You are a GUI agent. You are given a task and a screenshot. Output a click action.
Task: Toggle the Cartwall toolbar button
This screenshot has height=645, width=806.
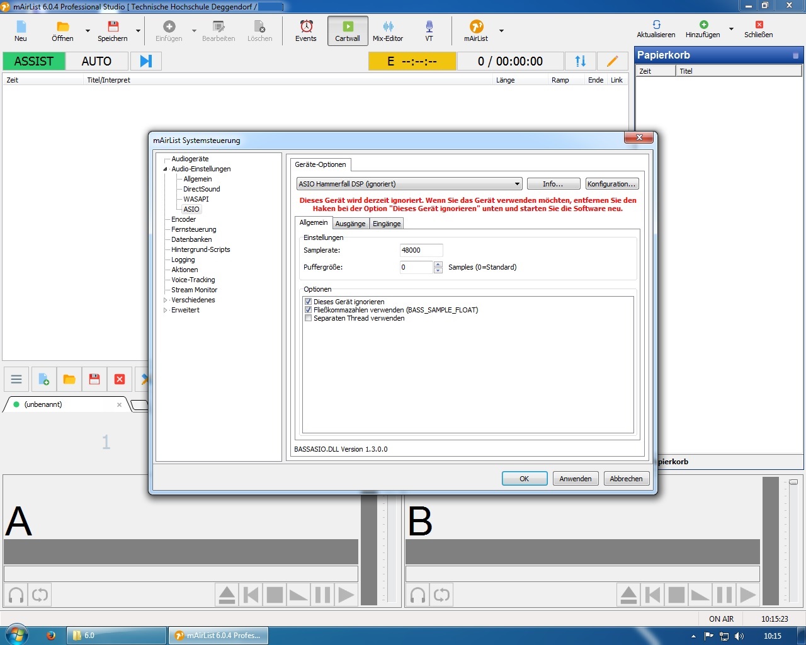pyautogui.click(x=348, y=31)
